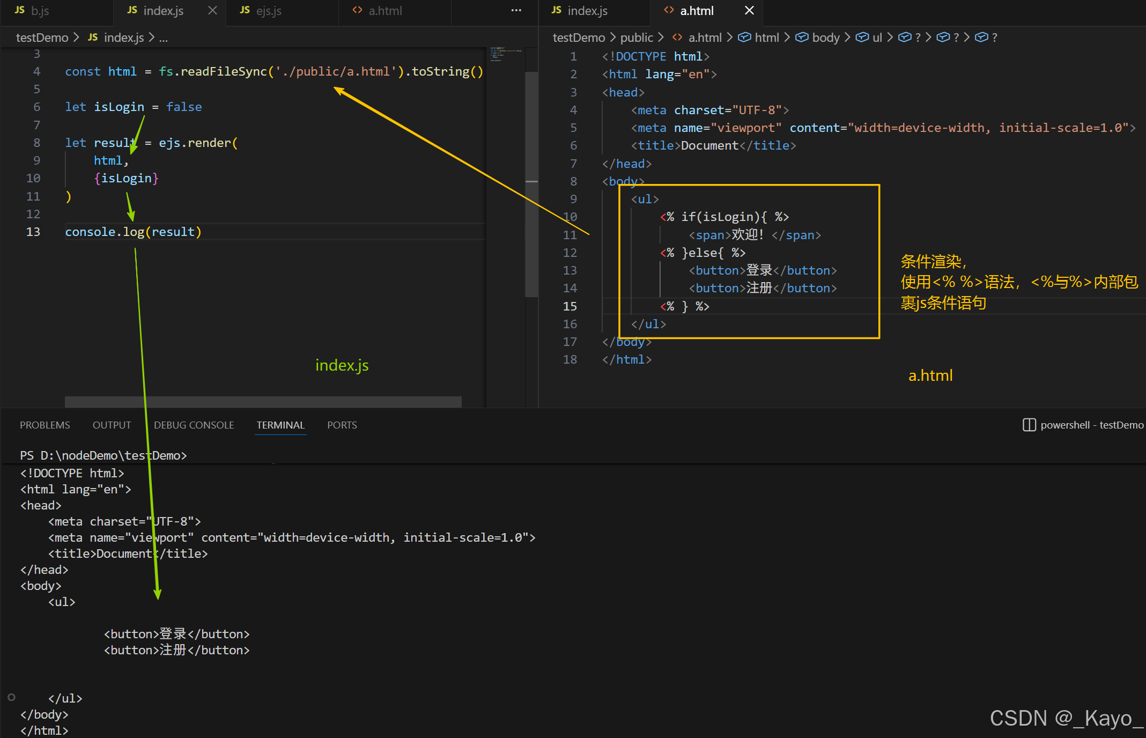The width and height of the screenshot is (1146, 738).
Task: Switch to the PROBLEMS panel tab
Action: [x=45, y=425]
